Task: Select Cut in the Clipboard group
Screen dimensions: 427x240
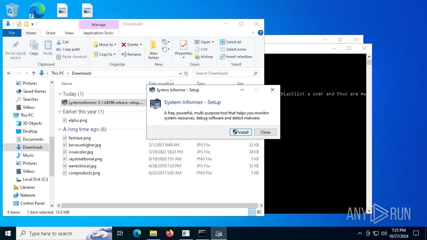Action: coord(62,42)
